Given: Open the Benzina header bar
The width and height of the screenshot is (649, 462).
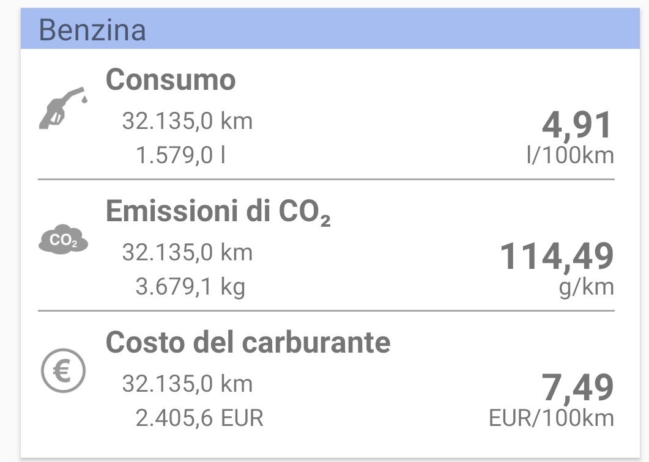Looking at the screenshot, I should pyautogui.click(x=330, y=29).
